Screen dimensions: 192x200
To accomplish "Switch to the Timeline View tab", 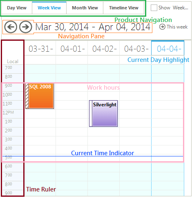I will tap(124, 8).
